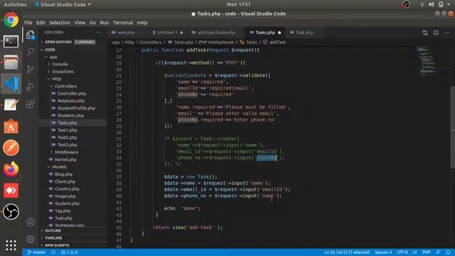Expand the Exceptions folder
The image size is (455, 256).
tap(73, 71)
